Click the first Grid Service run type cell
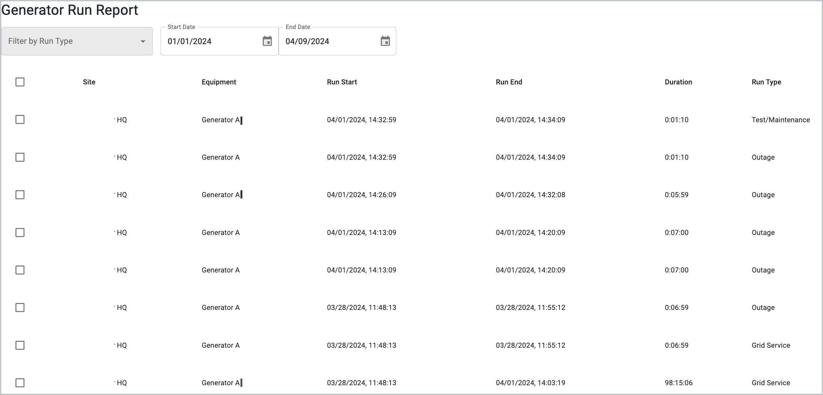 point(770,345)
